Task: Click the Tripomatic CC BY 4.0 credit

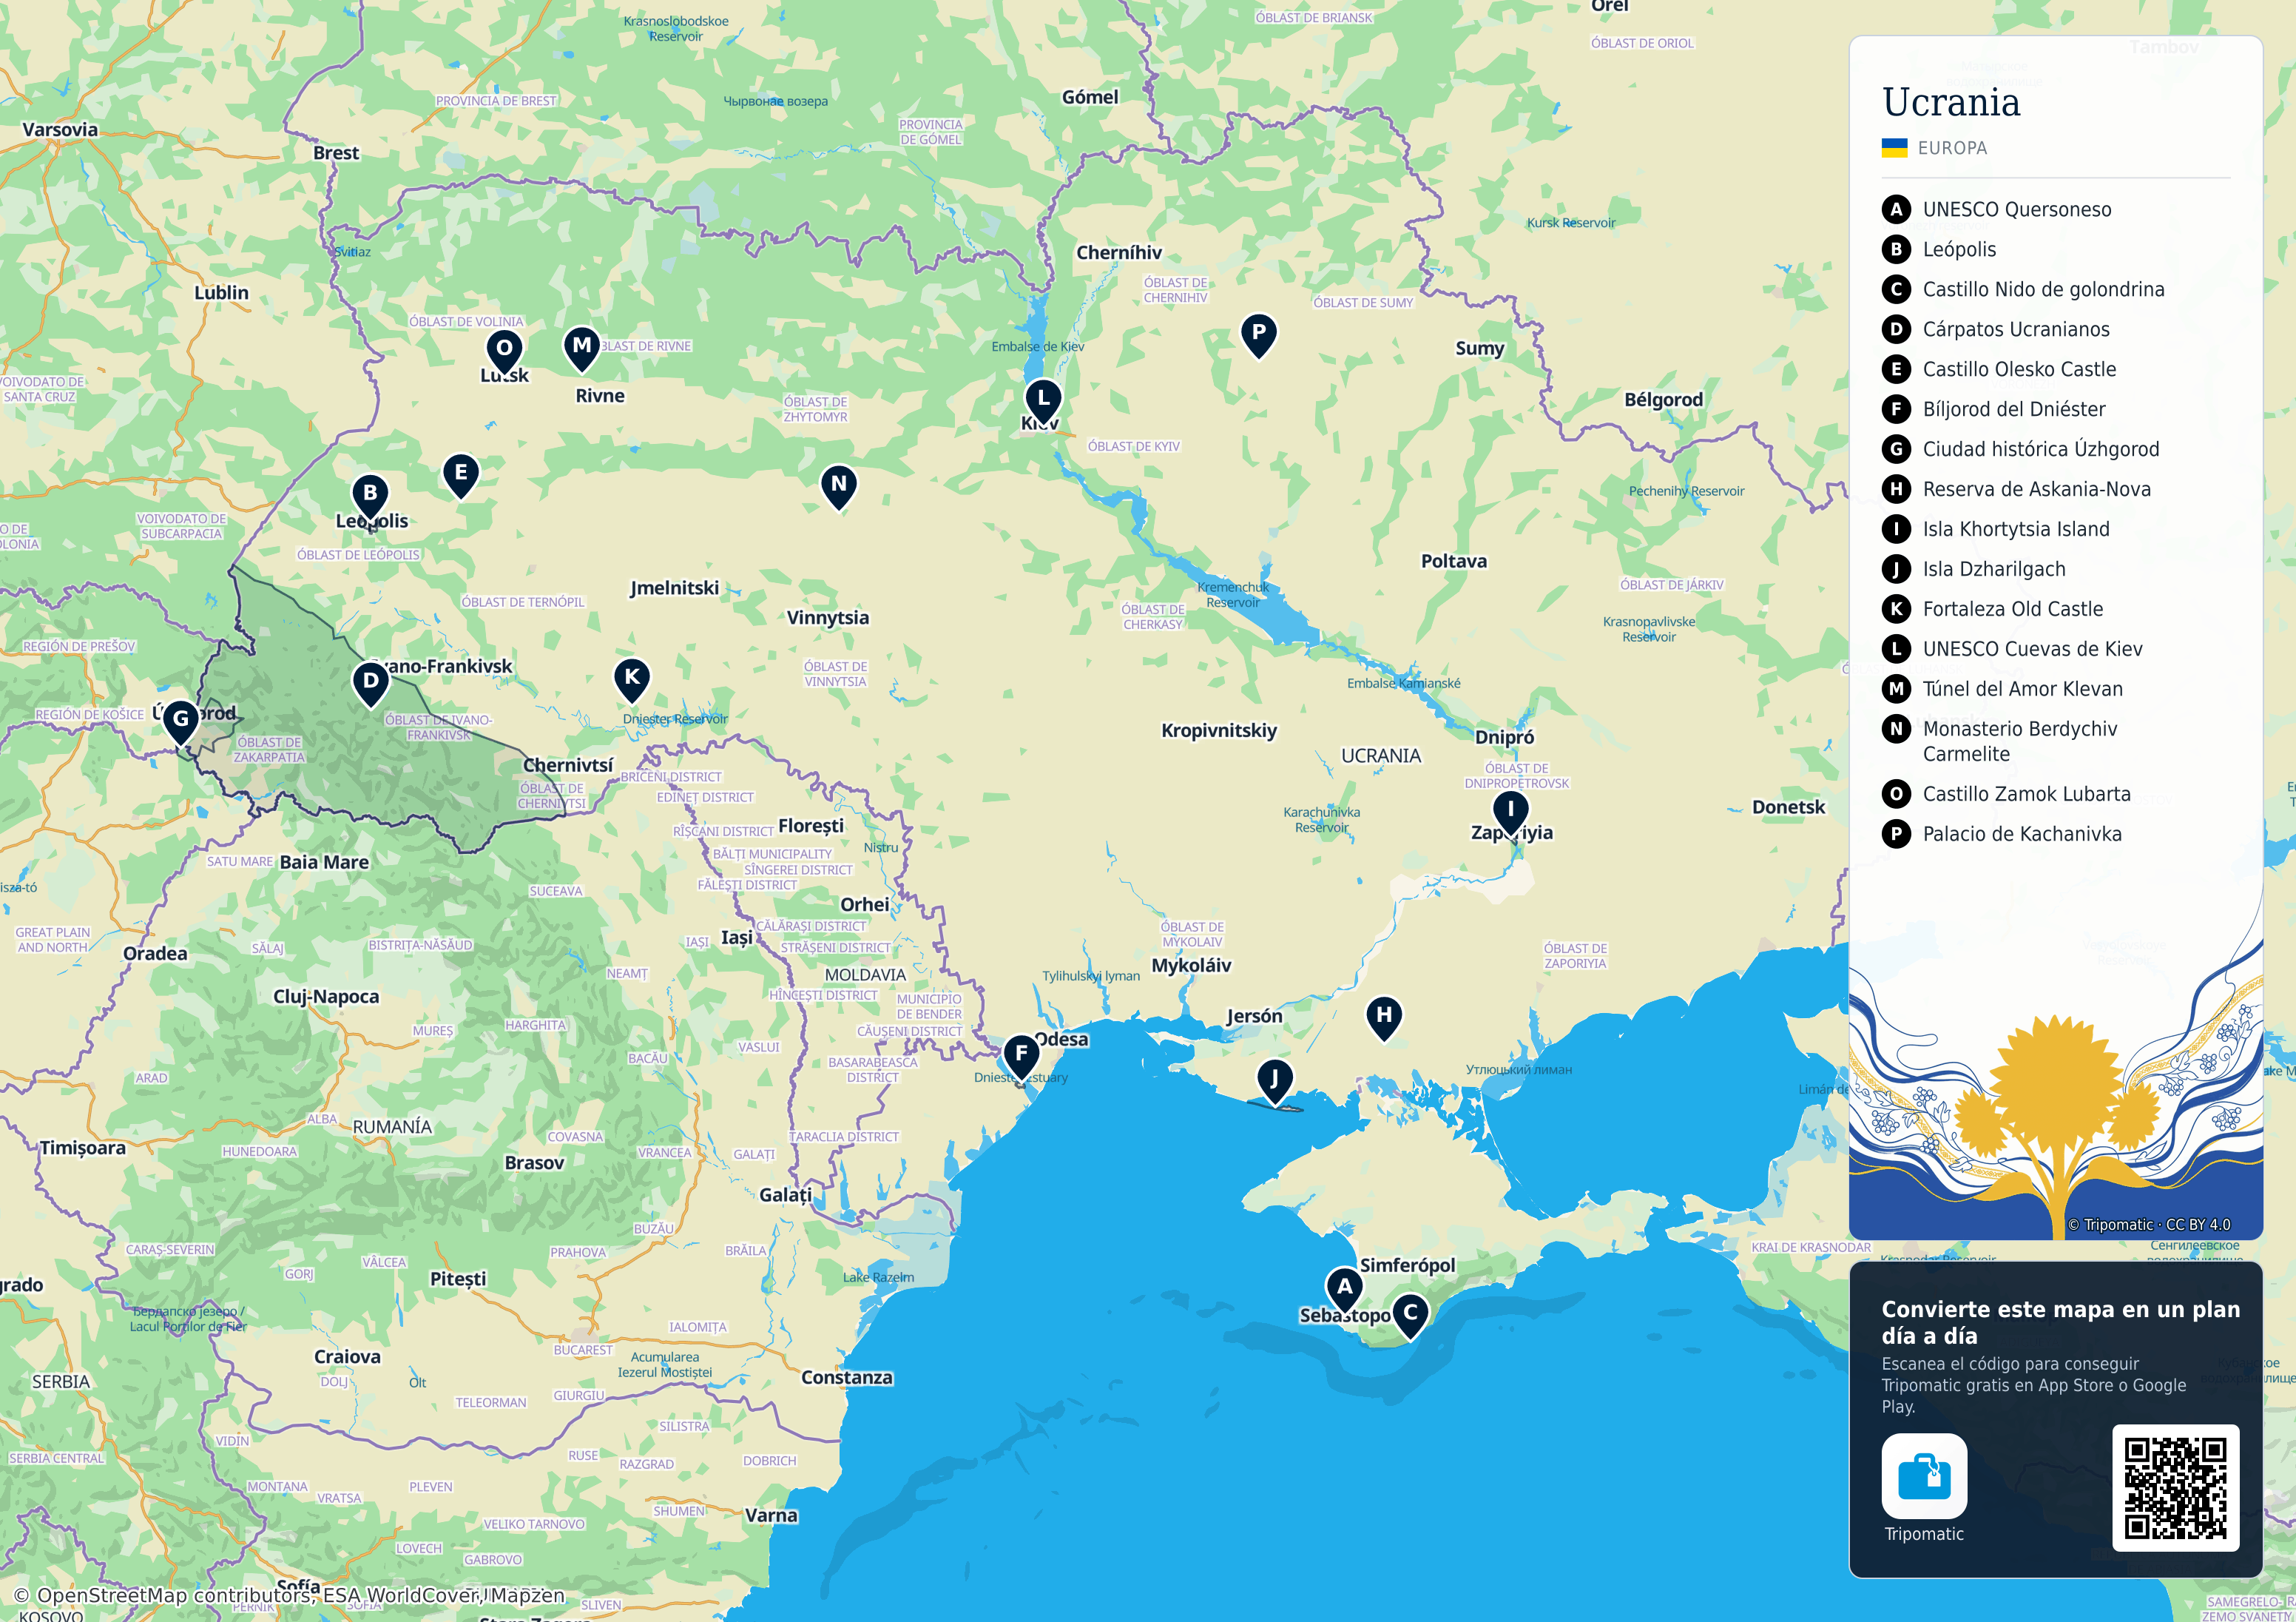Action: click(x=2149, y=1225)
